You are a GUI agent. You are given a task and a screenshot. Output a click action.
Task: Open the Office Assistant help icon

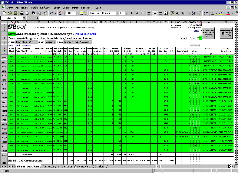[82, 13]
